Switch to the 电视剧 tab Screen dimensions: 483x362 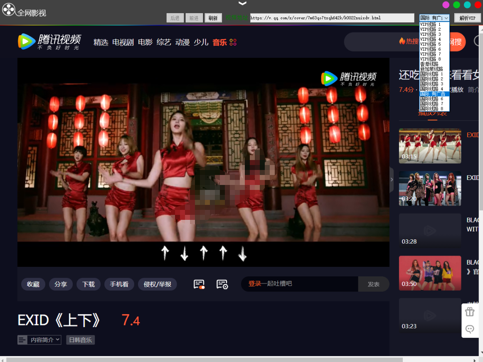coord(123,42)
